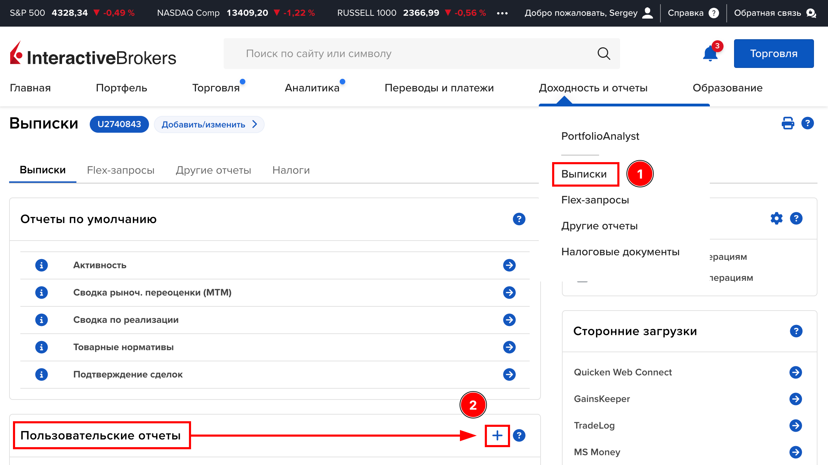The width and height of the screenshot is (828, 465).
Task: Click TradeLog text
Action: click(594, 425)
